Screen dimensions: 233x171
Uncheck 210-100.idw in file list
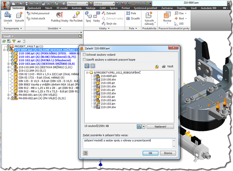pos(95,79)
